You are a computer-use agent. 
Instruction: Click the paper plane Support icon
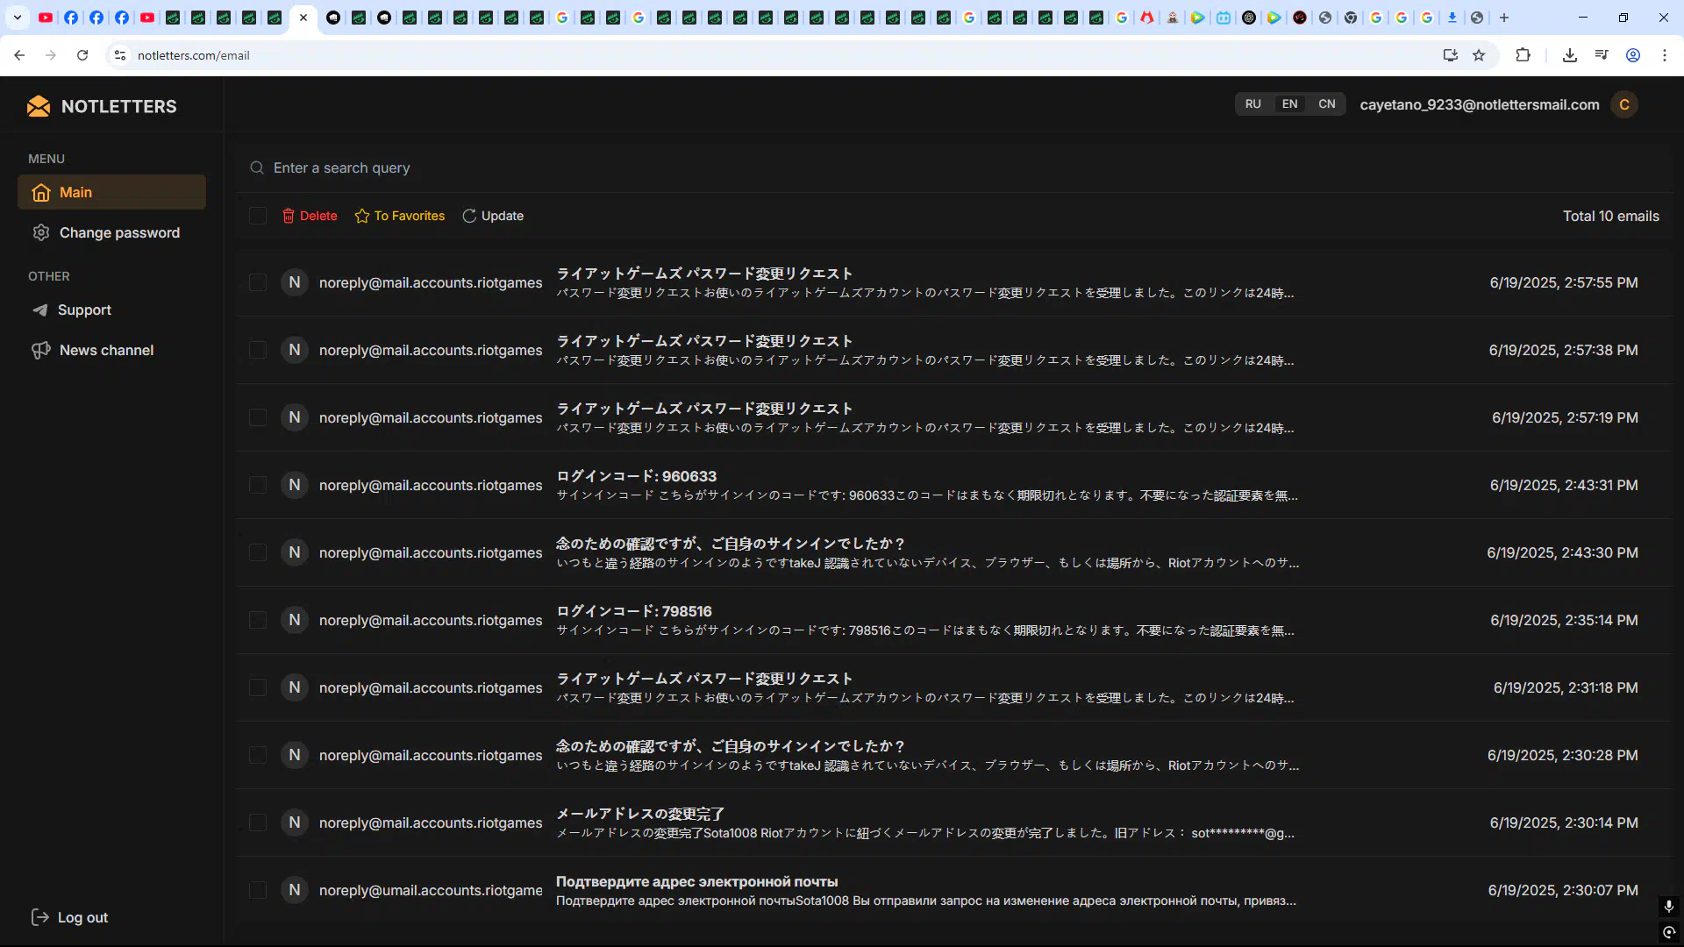(40, 310)
